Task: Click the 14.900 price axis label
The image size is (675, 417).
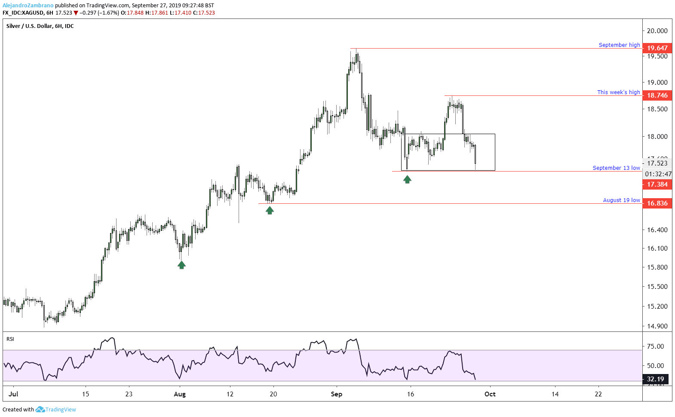Action: click(x=657, y=326)
